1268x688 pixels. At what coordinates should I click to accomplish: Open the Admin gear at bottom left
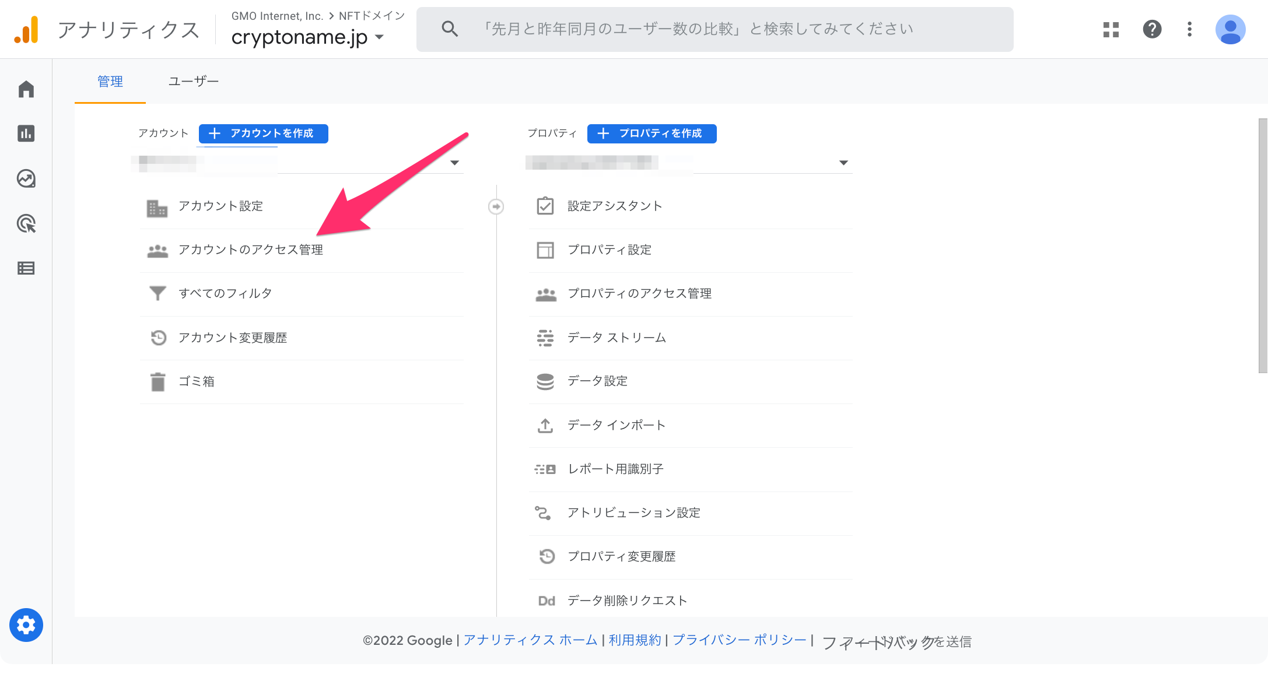pos(26,624)
